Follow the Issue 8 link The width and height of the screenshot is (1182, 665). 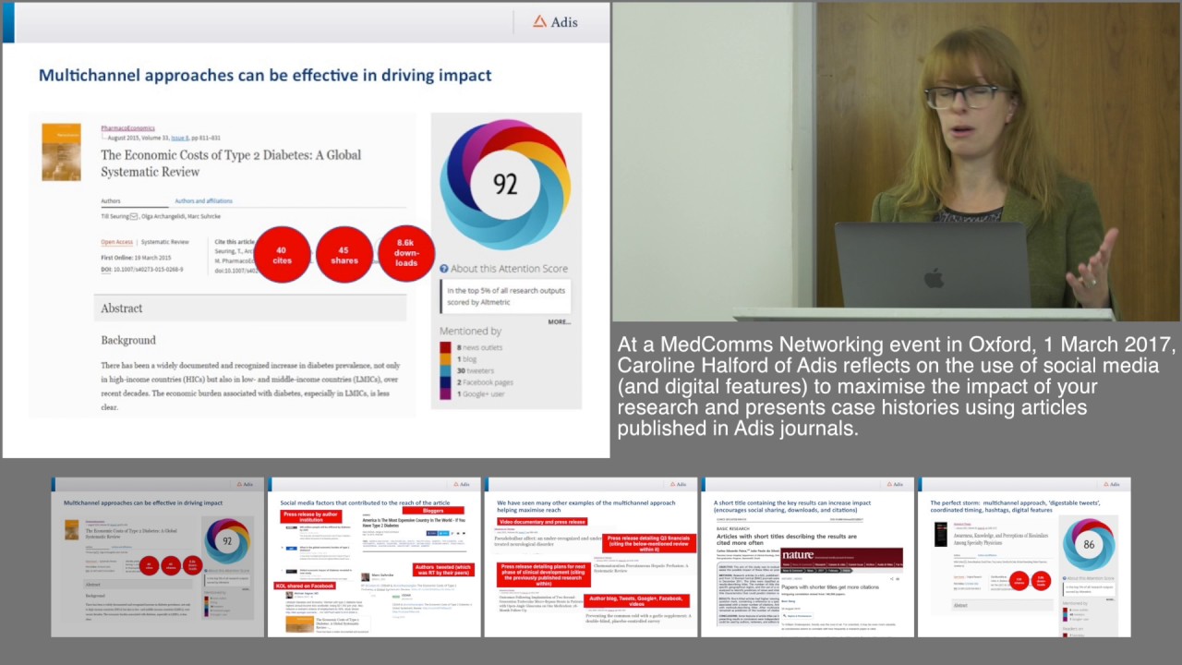pyautogui.click(x=180, y=137)
